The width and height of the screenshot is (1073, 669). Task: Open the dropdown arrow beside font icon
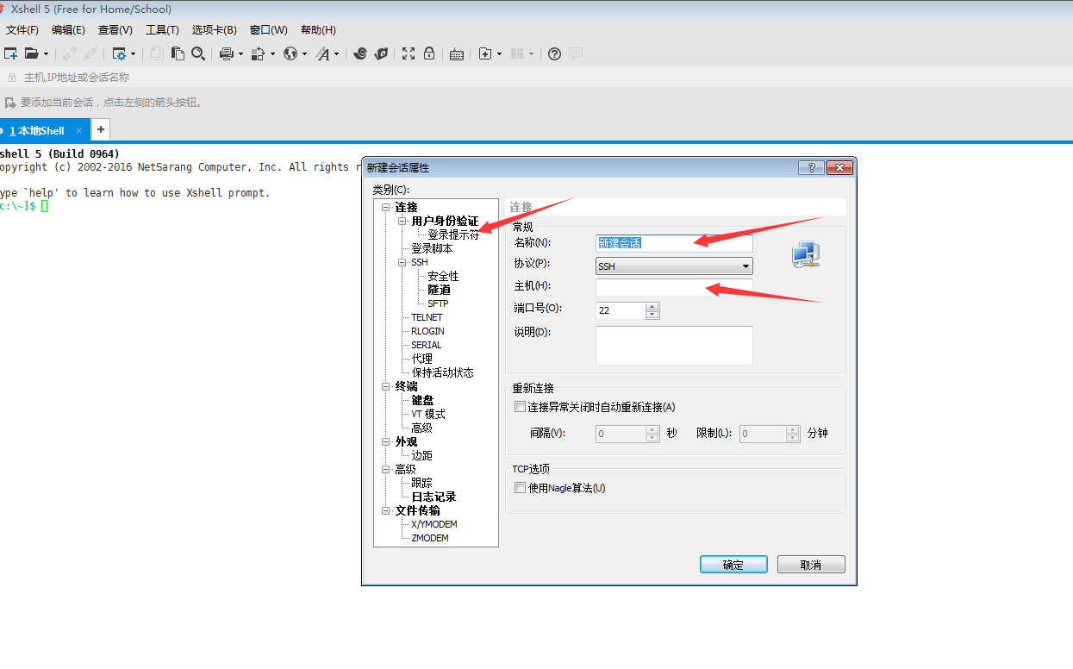(x=337, y=53)
